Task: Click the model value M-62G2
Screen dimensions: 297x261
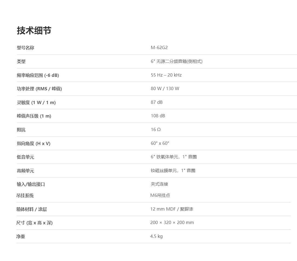Action: [159, 47]
